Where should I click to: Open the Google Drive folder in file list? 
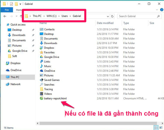point(51,57)
